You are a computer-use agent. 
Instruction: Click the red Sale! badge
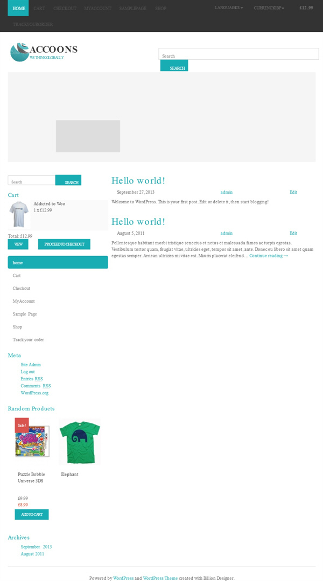[22, 425]
